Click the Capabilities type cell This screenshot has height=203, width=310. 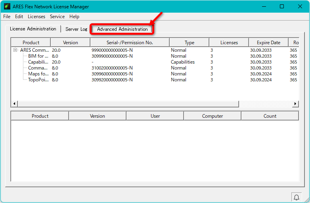point(183,62)
